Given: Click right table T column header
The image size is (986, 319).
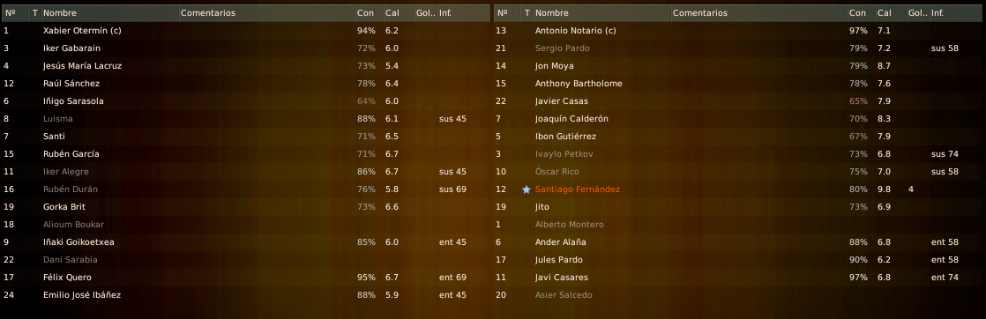Looking at the screenshot, I should [527, 12].
